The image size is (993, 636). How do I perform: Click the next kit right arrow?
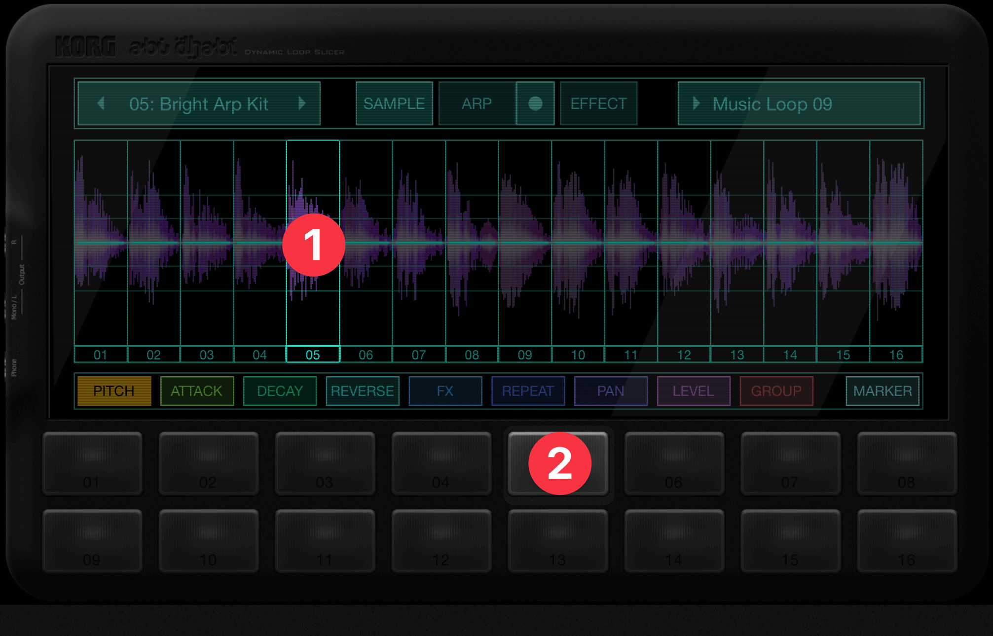coord(302,104)
